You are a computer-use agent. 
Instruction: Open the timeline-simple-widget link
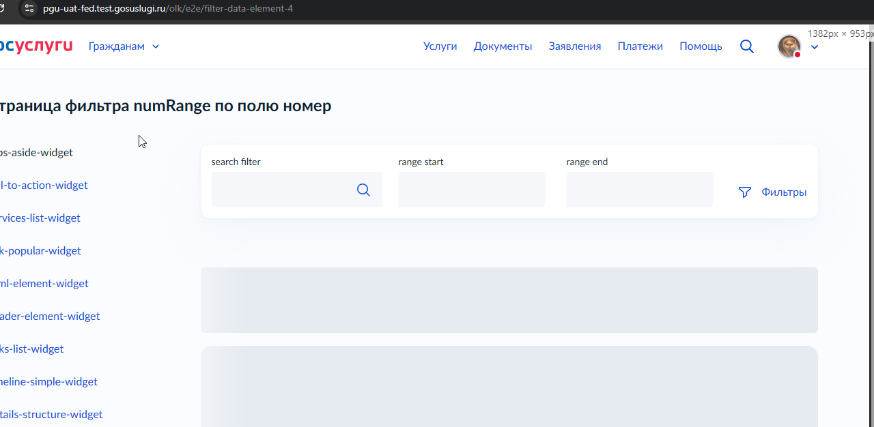[x=48, y=382]
